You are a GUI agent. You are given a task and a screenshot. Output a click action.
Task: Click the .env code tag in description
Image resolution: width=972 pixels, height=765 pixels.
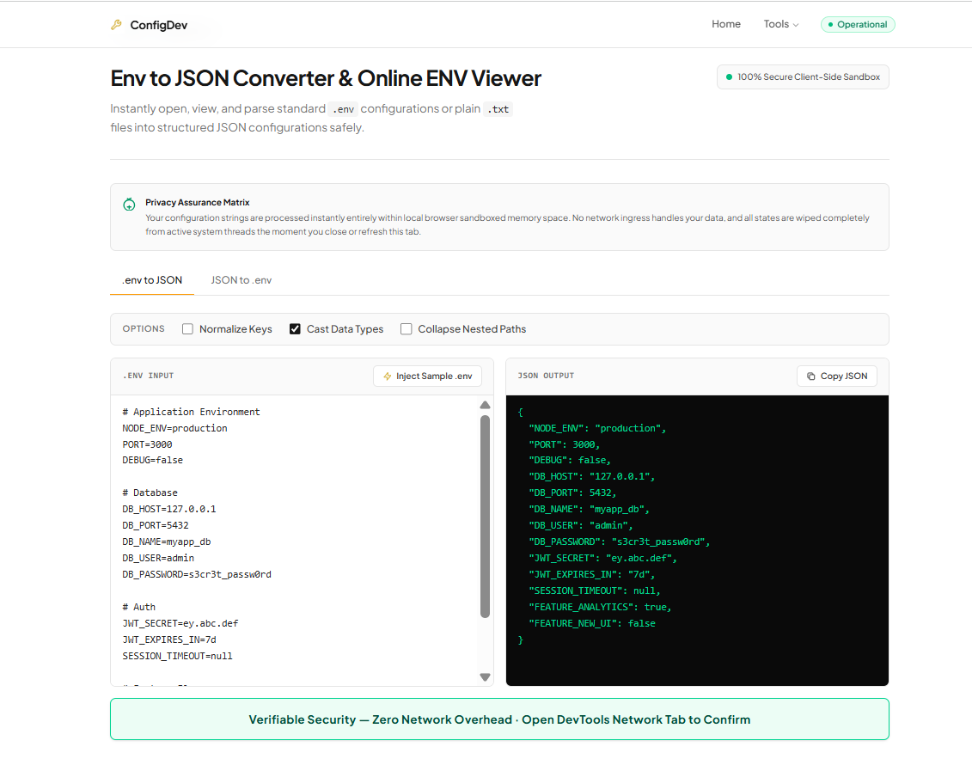[343, 109]
